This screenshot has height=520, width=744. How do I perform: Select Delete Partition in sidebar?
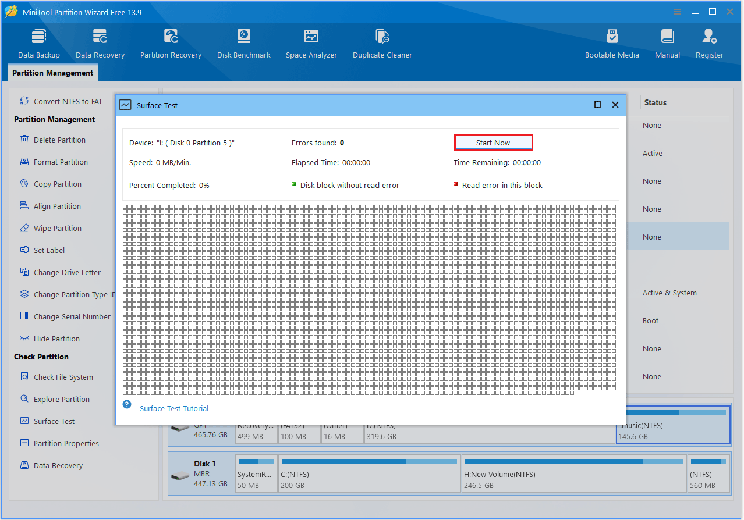click(x=52, y=140)
